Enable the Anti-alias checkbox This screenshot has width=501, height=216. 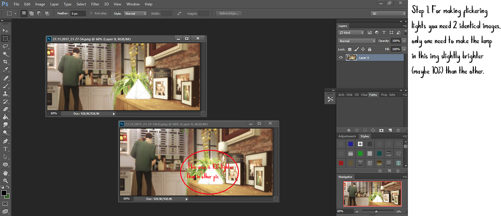click(91, 14)
